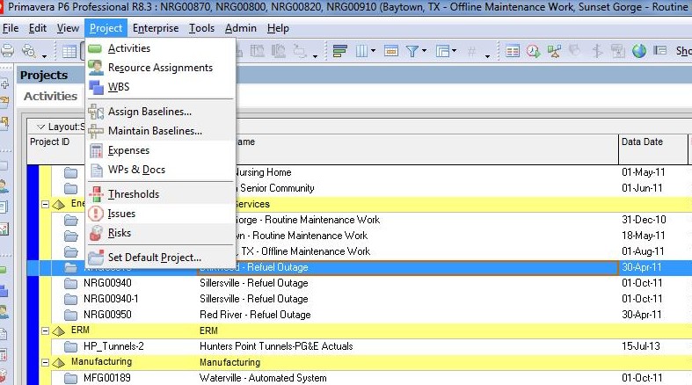Open the Group and Sort dropdown arrow
692x385 pixels.
point(454,51)
